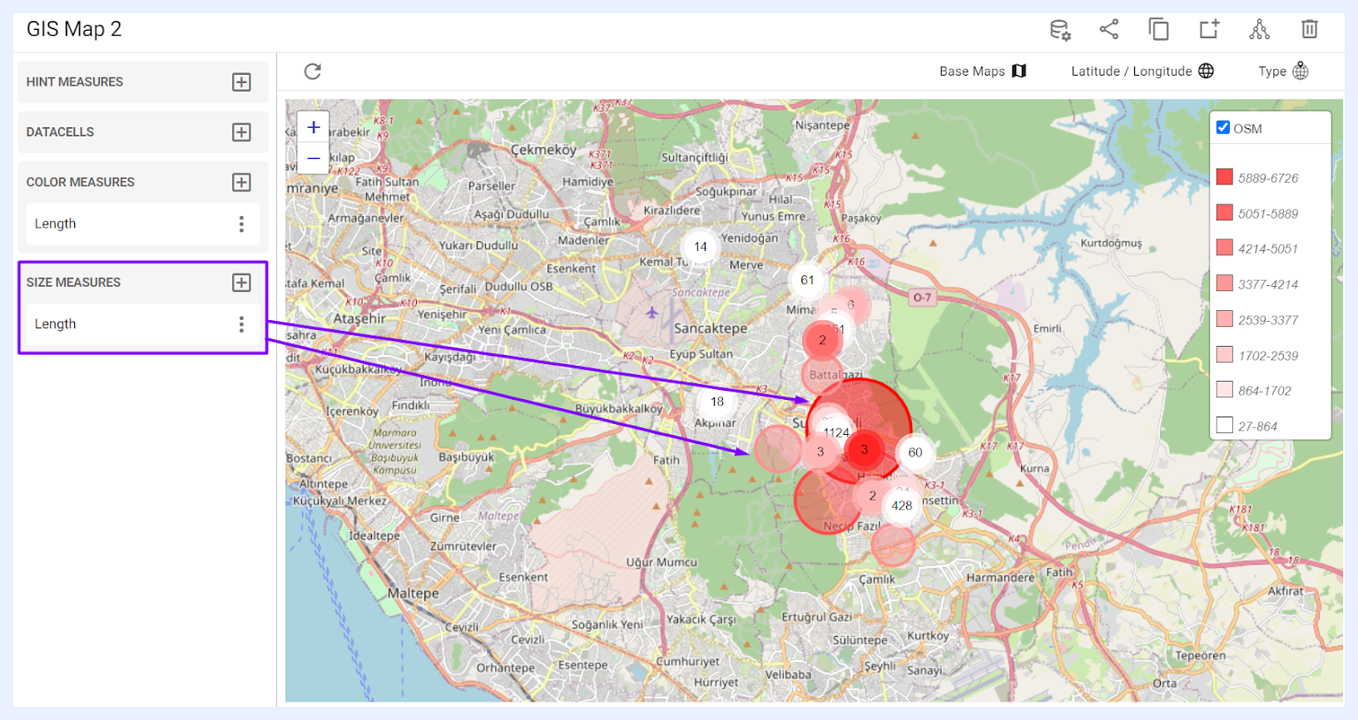Screen dimensions: 1358x720
Task: Click the map cluster labeled 1124
Action: [836, 432]
